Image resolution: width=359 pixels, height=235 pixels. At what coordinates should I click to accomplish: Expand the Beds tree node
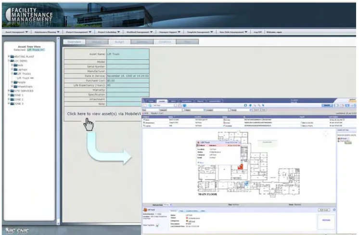(x=12, y=65)
